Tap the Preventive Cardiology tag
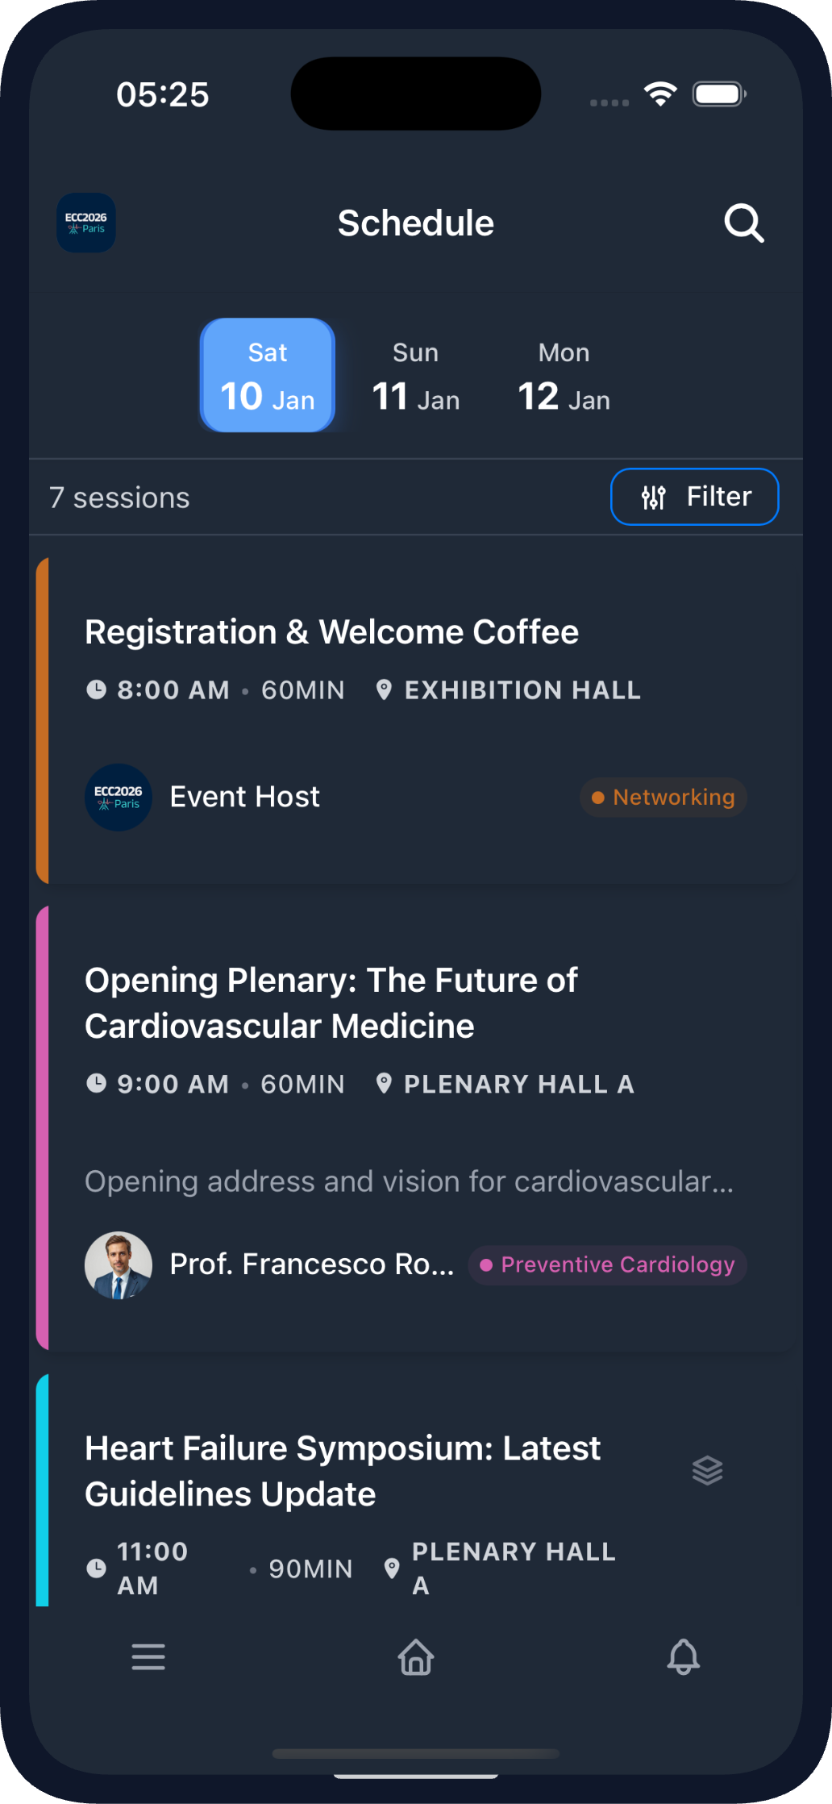This screenshot has width=832, height=1804. pos(608,1264)
